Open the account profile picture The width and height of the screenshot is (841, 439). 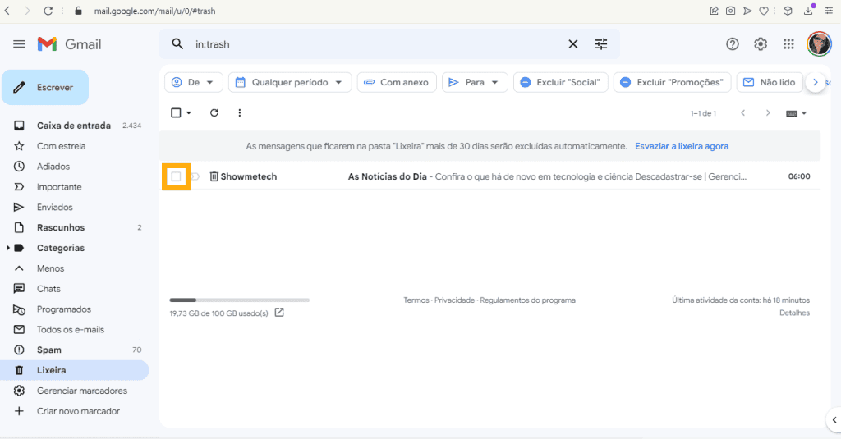[819, 44]
